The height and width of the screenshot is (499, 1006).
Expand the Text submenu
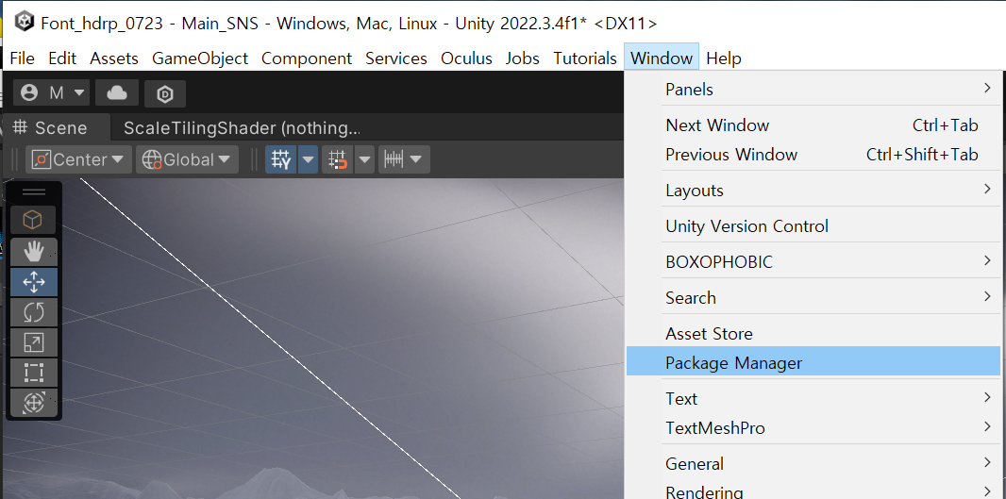pos(813,398)
